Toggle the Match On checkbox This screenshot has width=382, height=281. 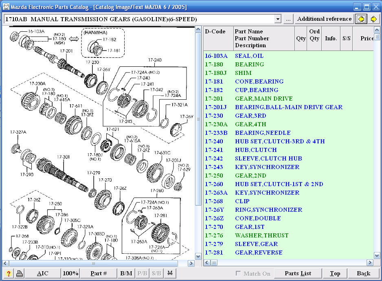click(238, 273)
